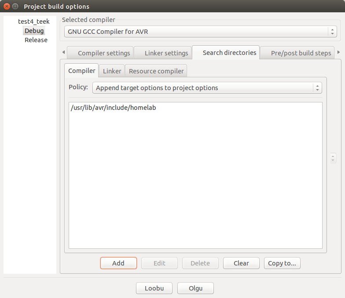Click the Copy to... button
345x298 pixels.
point(282,263)
